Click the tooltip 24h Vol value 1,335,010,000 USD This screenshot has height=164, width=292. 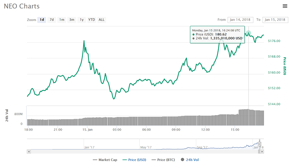(x=226, y=38)
